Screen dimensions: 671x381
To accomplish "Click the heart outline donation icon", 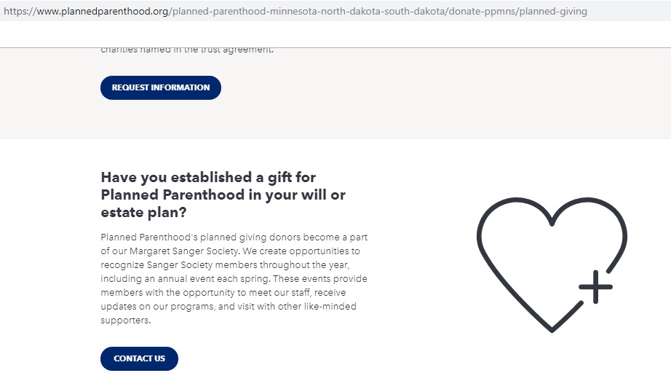I will coord(552,264).
